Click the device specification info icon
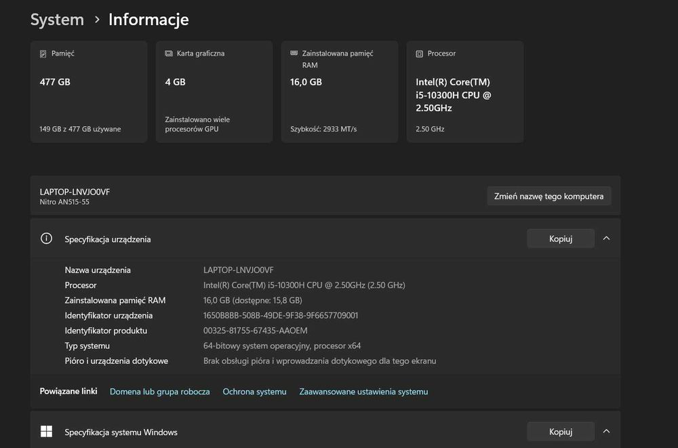This screenshot has width=678, height=448. point(47,239)
